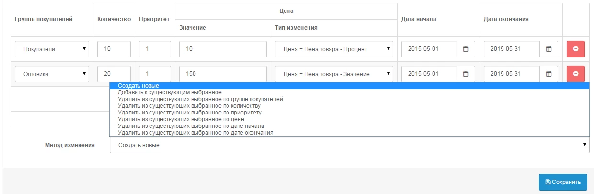Open the Оптовики customer group dropdown
594x194 pixels.
point(52,74)
